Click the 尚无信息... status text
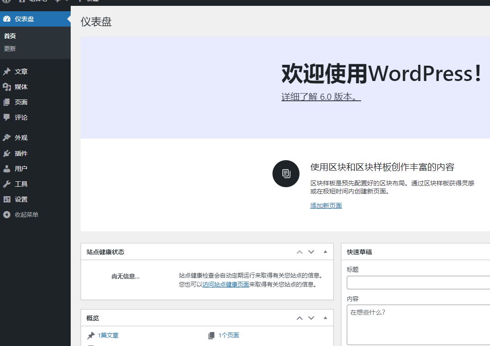The width and height of the screenshot is (490, 346). tap(126, 276)
